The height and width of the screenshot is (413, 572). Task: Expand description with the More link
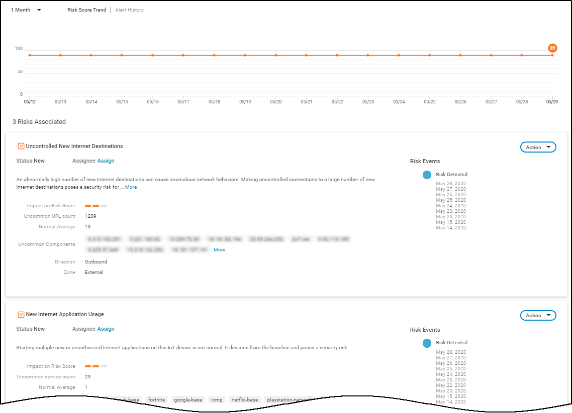click(131, 187)
